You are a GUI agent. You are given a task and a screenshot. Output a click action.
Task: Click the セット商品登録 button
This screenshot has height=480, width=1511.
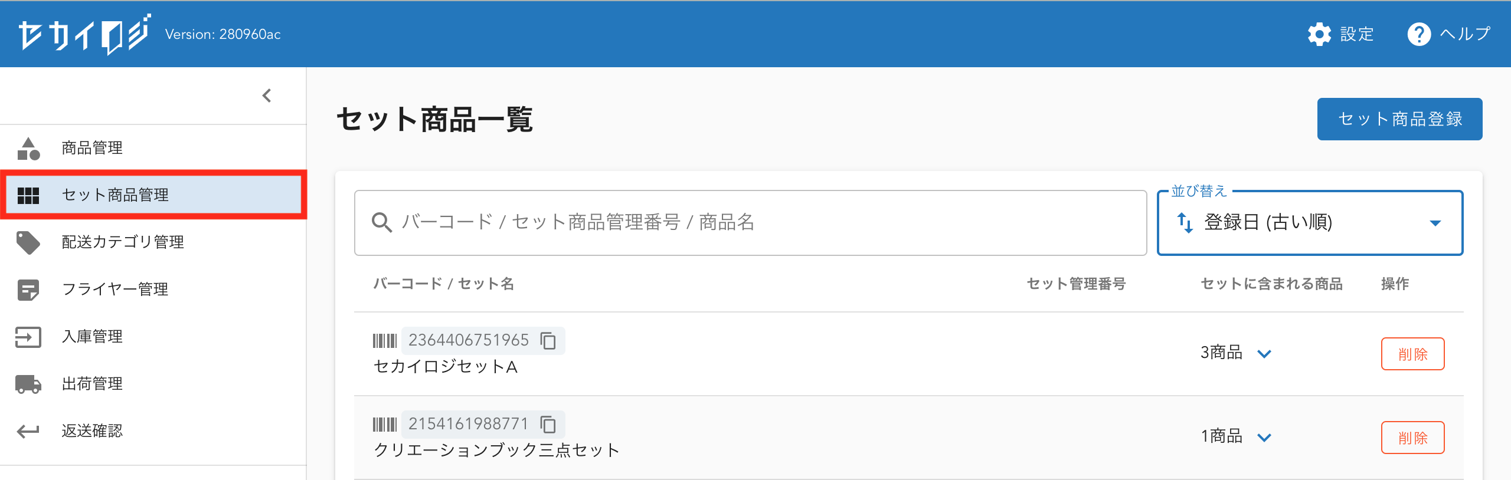(1399, 119)
